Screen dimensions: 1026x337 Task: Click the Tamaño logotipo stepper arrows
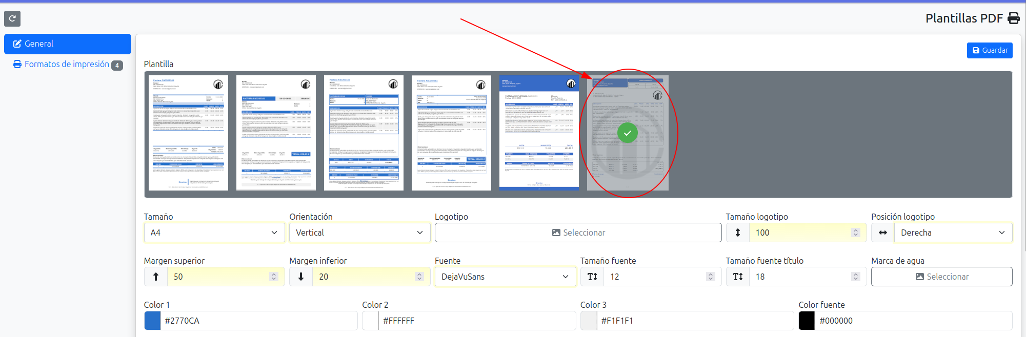click(855, 233)
